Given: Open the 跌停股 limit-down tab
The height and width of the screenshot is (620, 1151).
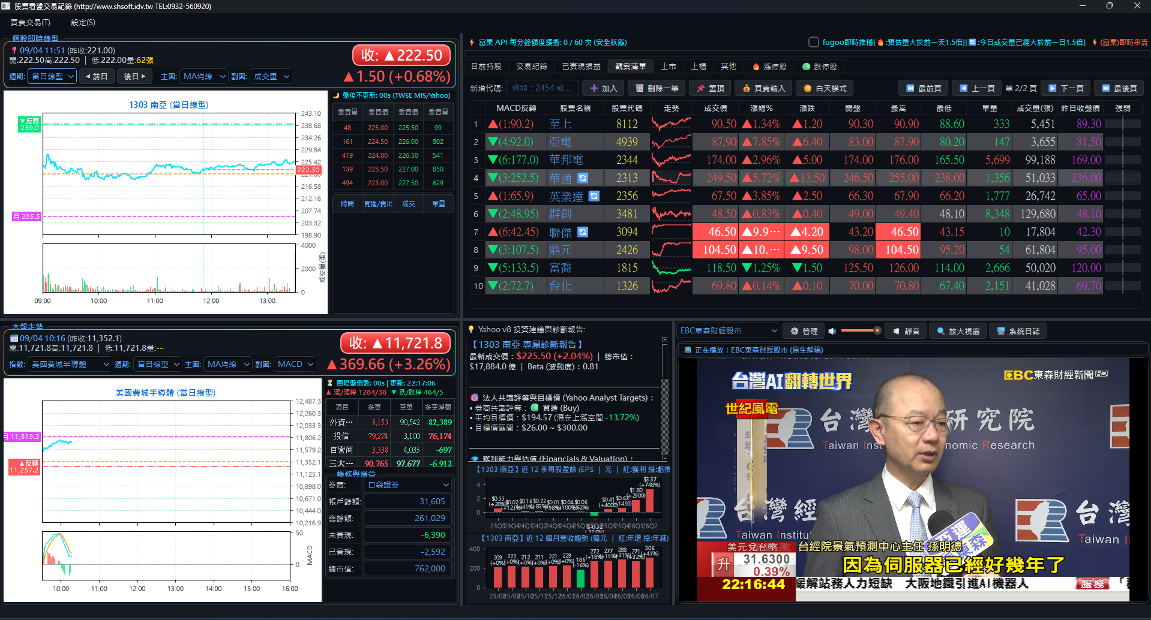Looking at the screenshot, I should click(x=820, y=67).
